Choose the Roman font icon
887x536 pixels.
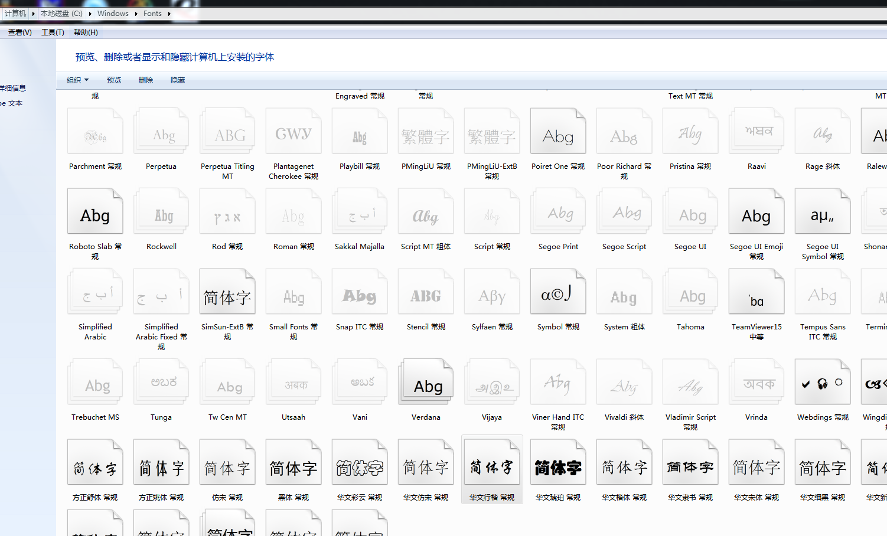click(294, 211)
